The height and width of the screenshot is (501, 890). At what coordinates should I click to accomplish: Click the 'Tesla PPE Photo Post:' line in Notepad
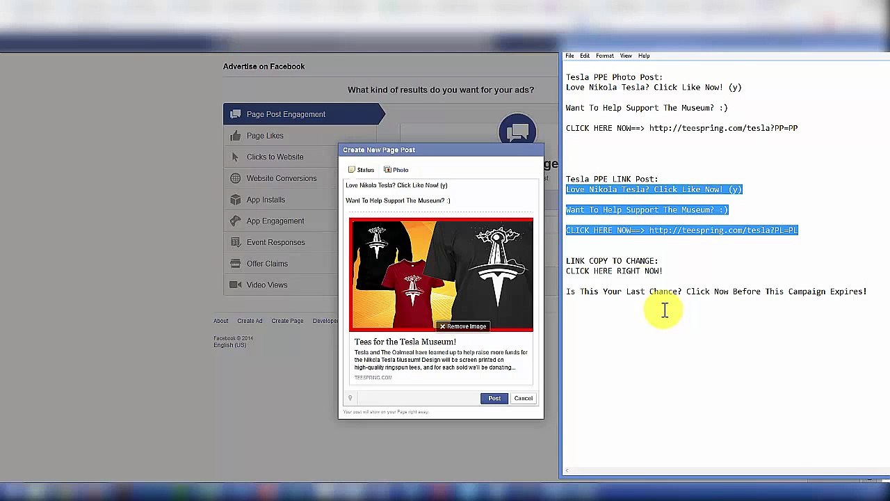614,77
